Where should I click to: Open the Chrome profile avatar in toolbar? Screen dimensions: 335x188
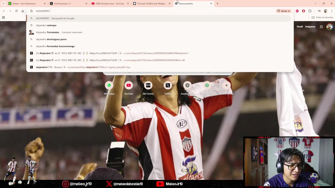click(326, 11)
